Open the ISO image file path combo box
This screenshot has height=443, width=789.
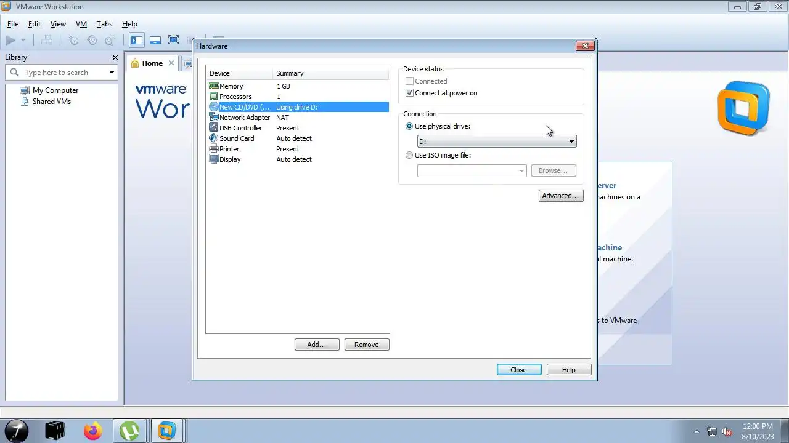472,170
